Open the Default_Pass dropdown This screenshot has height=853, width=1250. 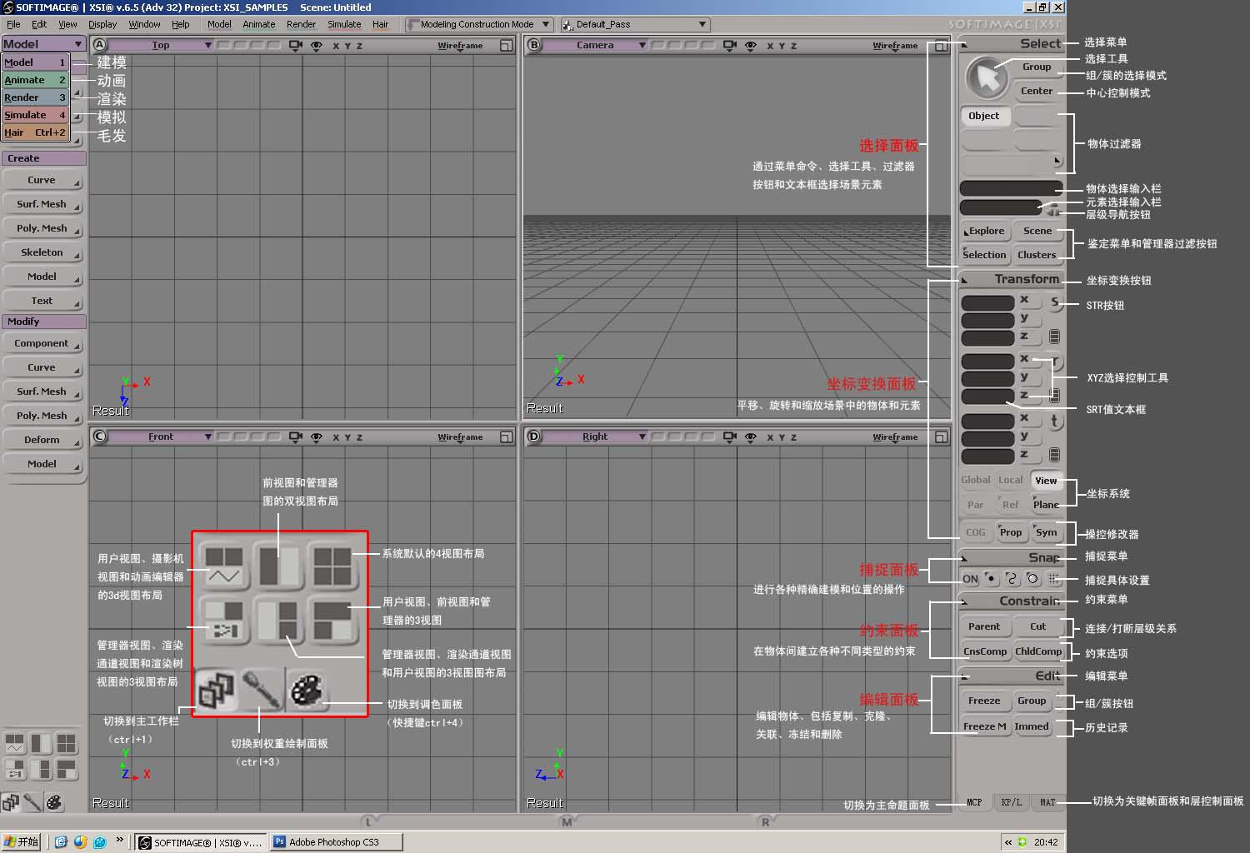coord(636,24)
